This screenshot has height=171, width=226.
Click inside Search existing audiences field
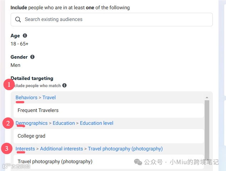point(114,20)
